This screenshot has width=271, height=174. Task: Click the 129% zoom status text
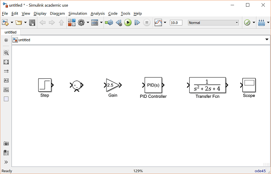pyautogui.click(x=138, y=171)
